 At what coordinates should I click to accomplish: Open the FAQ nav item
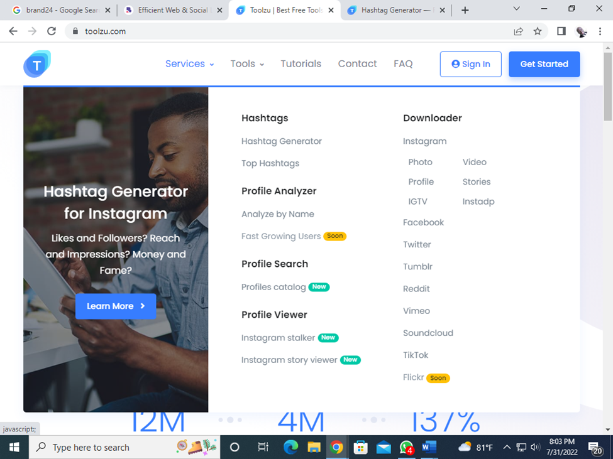[403, 63]
